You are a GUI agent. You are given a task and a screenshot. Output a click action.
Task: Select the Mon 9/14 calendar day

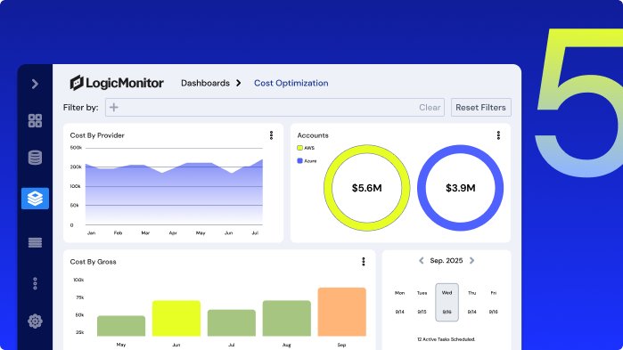pos(399,303)
